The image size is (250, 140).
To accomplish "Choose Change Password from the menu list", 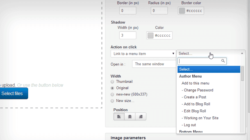I will coord(198,90).
